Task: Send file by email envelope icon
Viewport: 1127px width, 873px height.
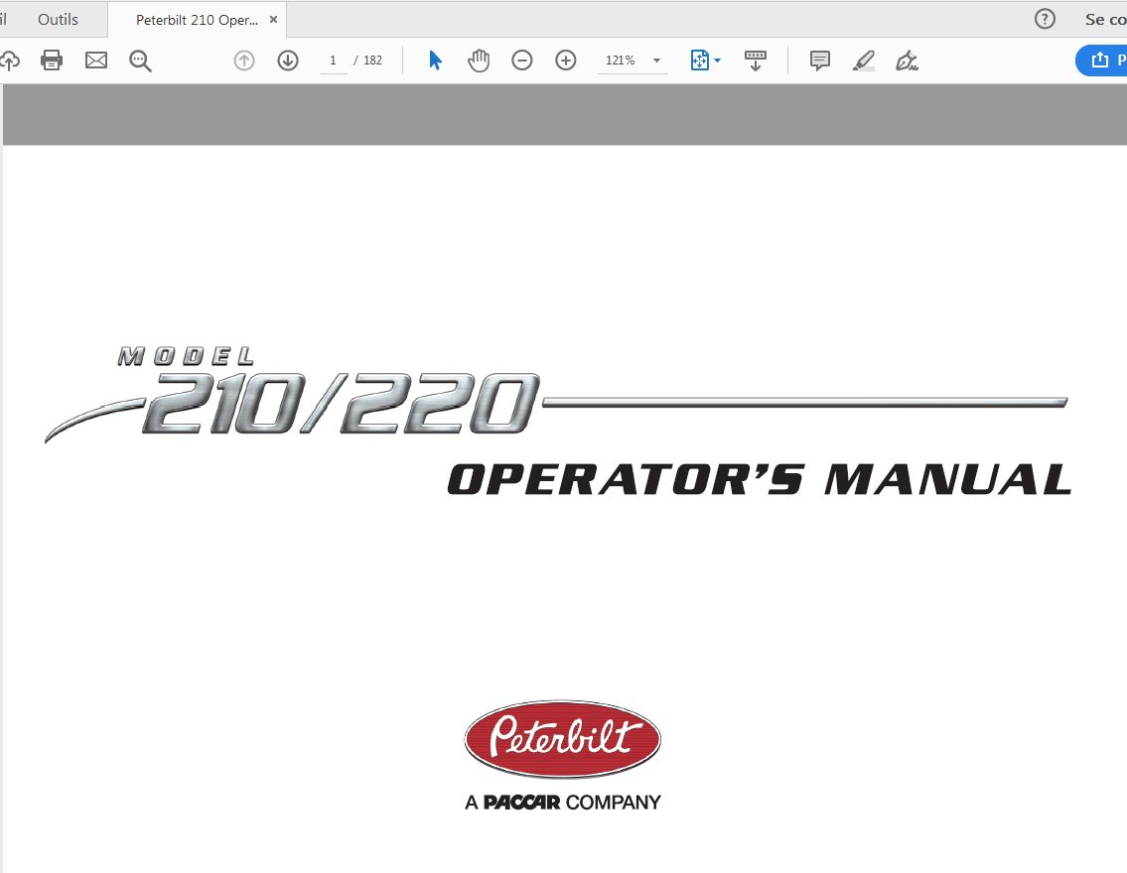Action: pos(95,61)
